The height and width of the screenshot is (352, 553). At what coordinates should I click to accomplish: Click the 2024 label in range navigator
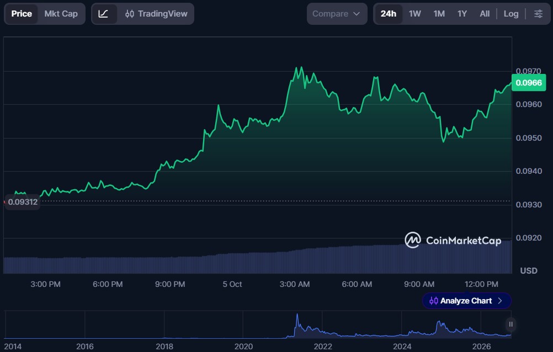(402, 346)
